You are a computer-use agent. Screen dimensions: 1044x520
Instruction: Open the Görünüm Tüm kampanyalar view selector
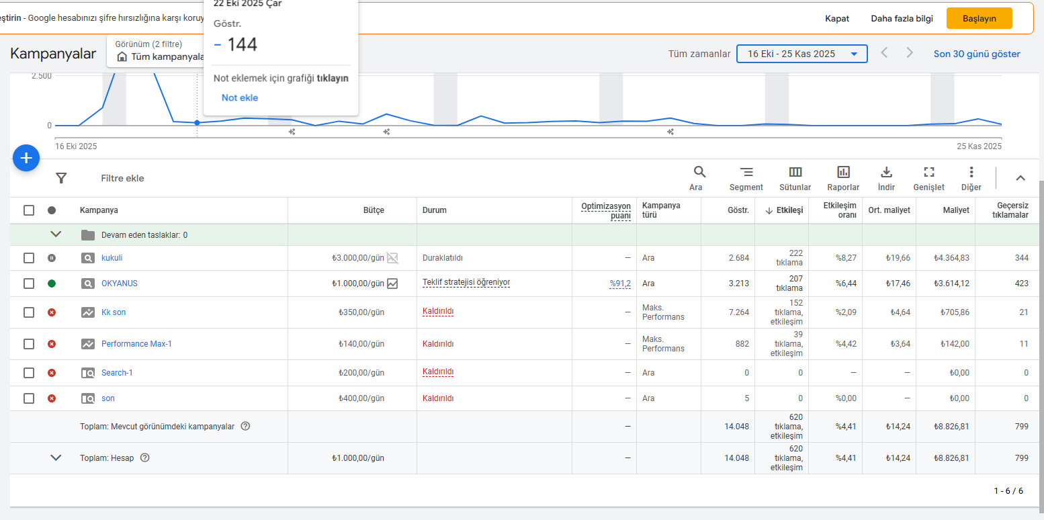click(x=156, y=51)
